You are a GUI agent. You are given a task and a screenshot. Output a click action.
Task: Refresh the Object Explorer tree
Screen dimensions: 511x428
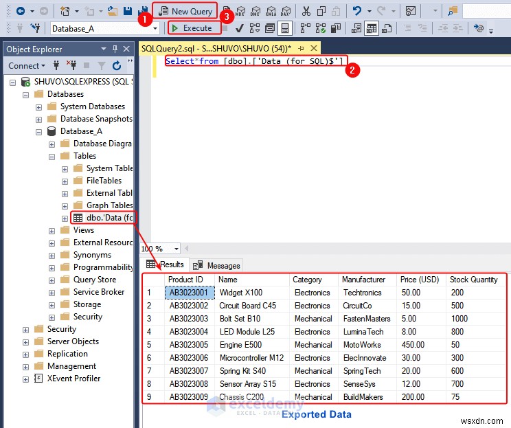(117, 66)
